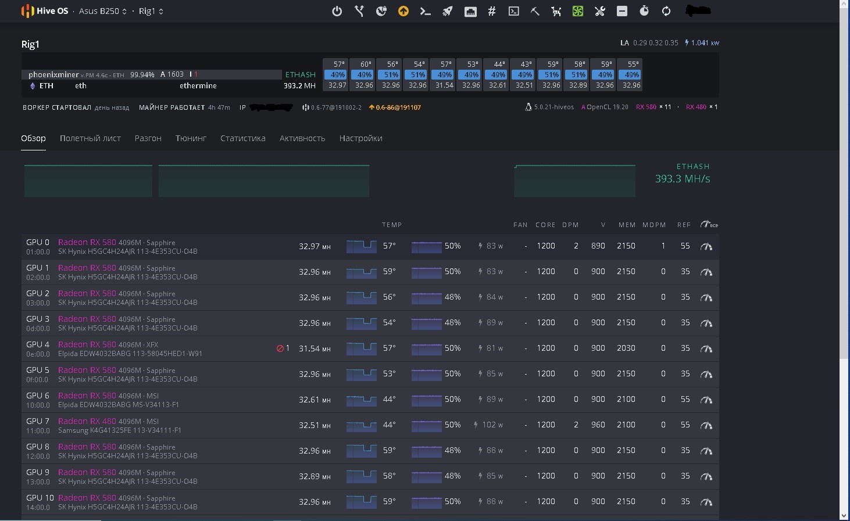The image size is (850, 521).
Task: Open the Настройки tab
Action: (360, 138)
